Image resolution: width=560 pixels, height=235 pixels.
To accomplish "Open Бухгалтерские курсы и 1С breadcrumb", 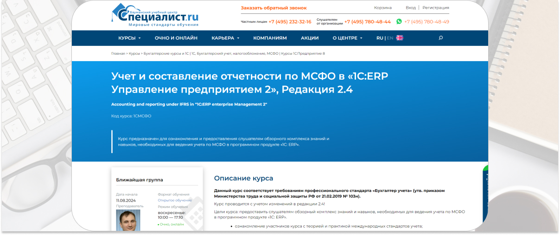I will pyautogui.click(x=166, y=54).
